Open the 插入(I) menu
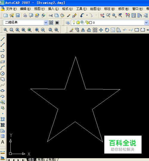149x161 pixels. (53, 9)
